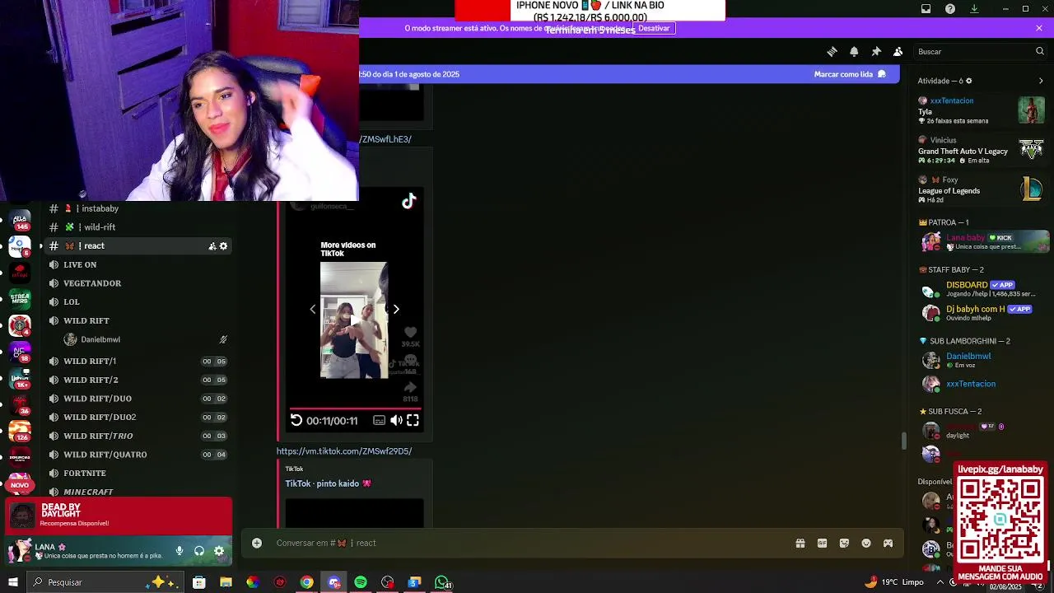
Task: Enter fullscreen on TikTok video
Action: 413,420
